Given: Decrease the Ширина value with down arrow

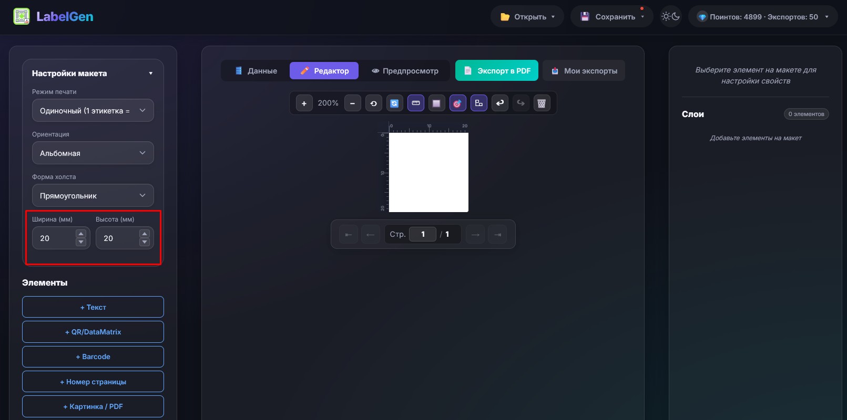Looking at the screenshot, I should [81, 242].
